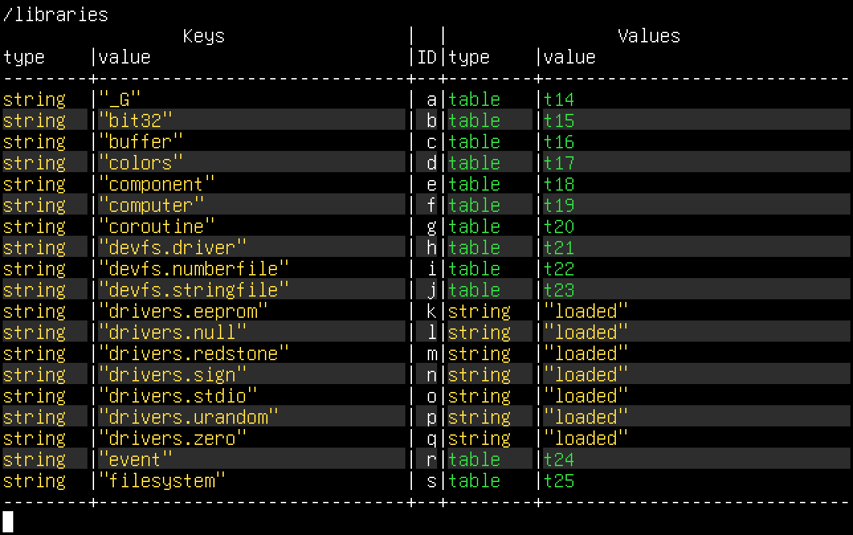Select the "colors" key entry
The image size is (853, 535).
point(141,163)
